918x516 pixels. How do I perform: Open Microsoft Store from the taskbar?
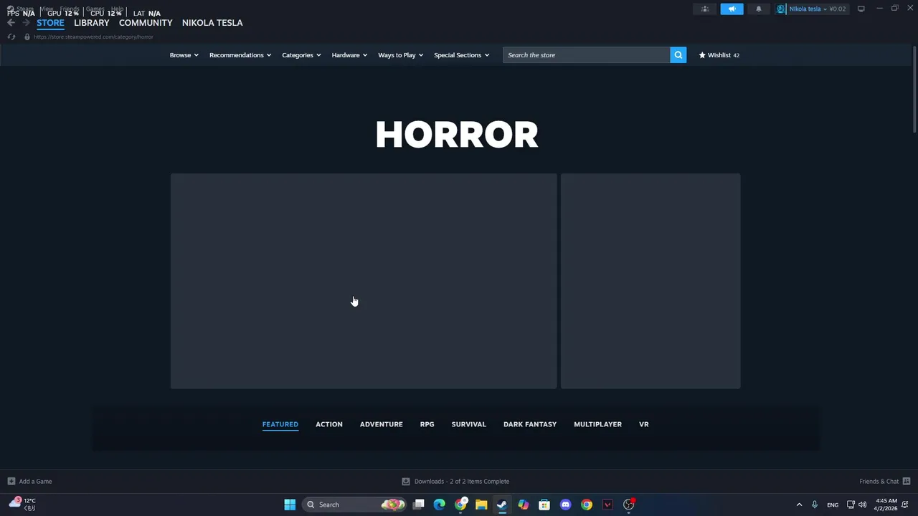(544, 505)
